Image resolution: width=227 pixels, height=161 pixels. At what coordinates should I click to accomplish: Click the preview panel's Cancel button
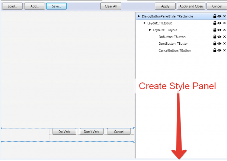[119, 132]
